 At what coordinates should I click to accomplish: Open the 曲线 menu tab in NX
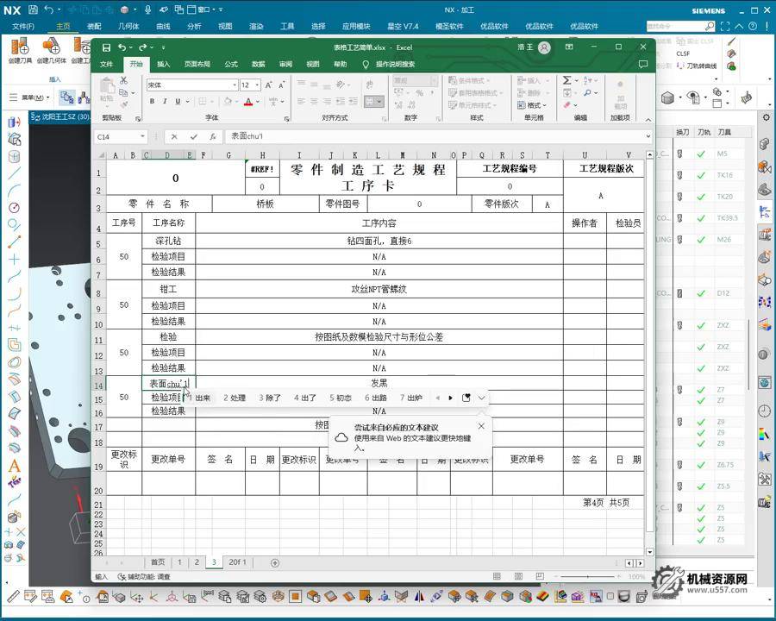pyautogui.click(x=162, y=25)
